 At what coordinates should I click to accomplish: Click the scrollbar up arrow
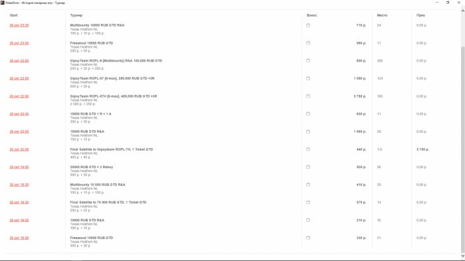[x=462, y=11]
